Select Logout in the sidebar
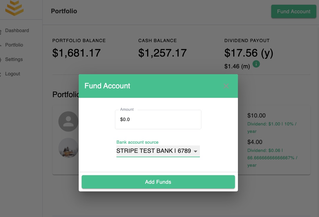The image size is (319, 217). pyautogui.click(x=13, y=74)
